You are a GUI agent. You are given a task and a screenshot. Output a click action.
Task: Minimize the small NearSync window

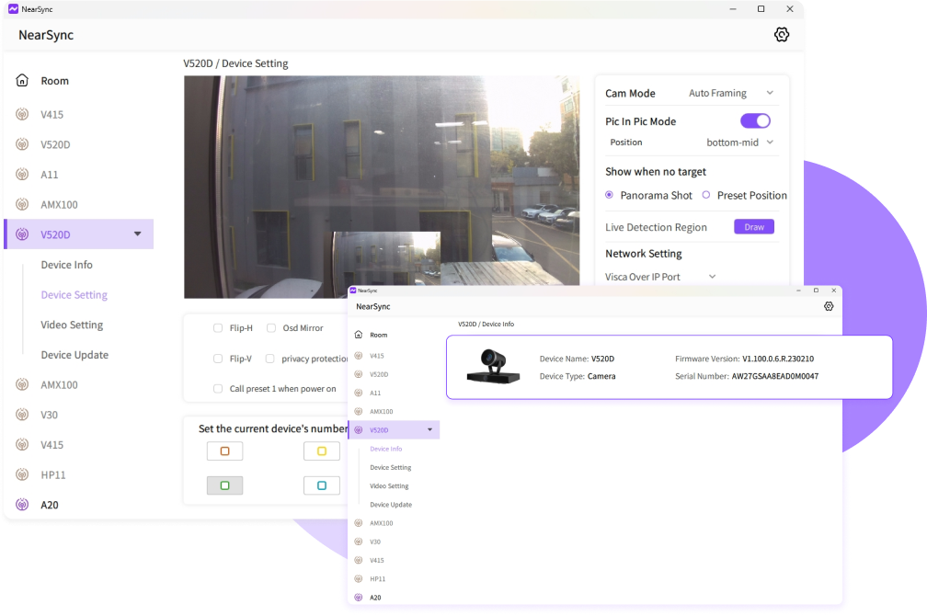798,291
